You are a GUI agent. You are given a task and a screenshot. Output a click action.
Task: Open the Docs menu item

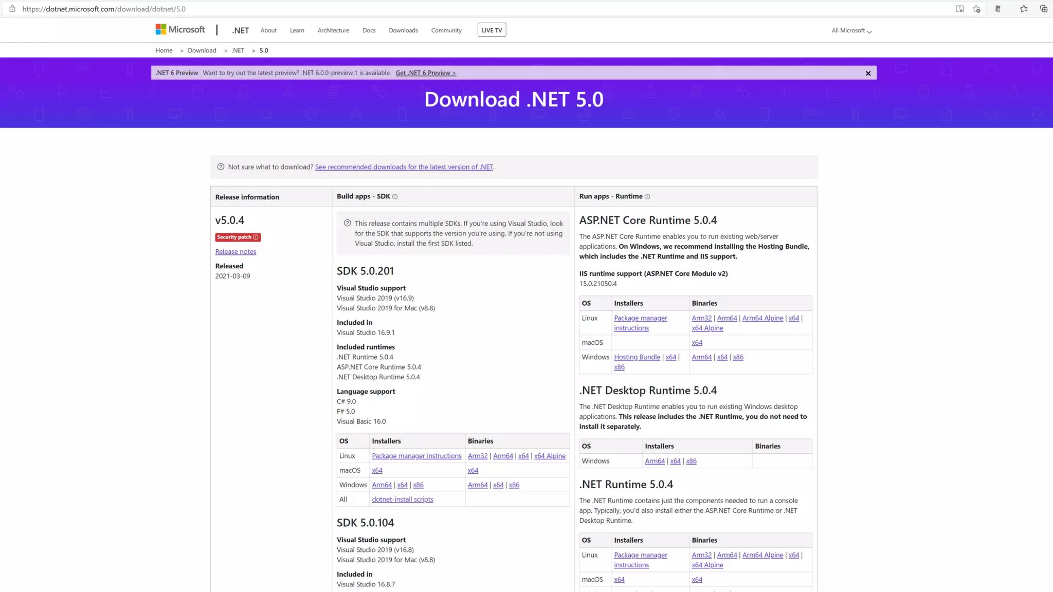tap(369, 30)
